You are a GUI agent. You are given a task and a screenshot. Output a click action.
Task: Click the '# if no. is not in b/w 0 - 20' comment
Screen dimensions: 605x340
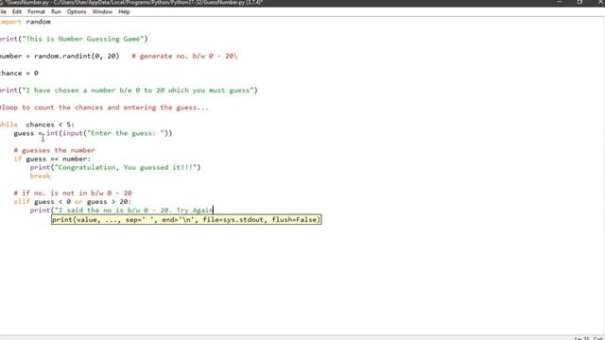pyautogui.click(x=73, y=193)
